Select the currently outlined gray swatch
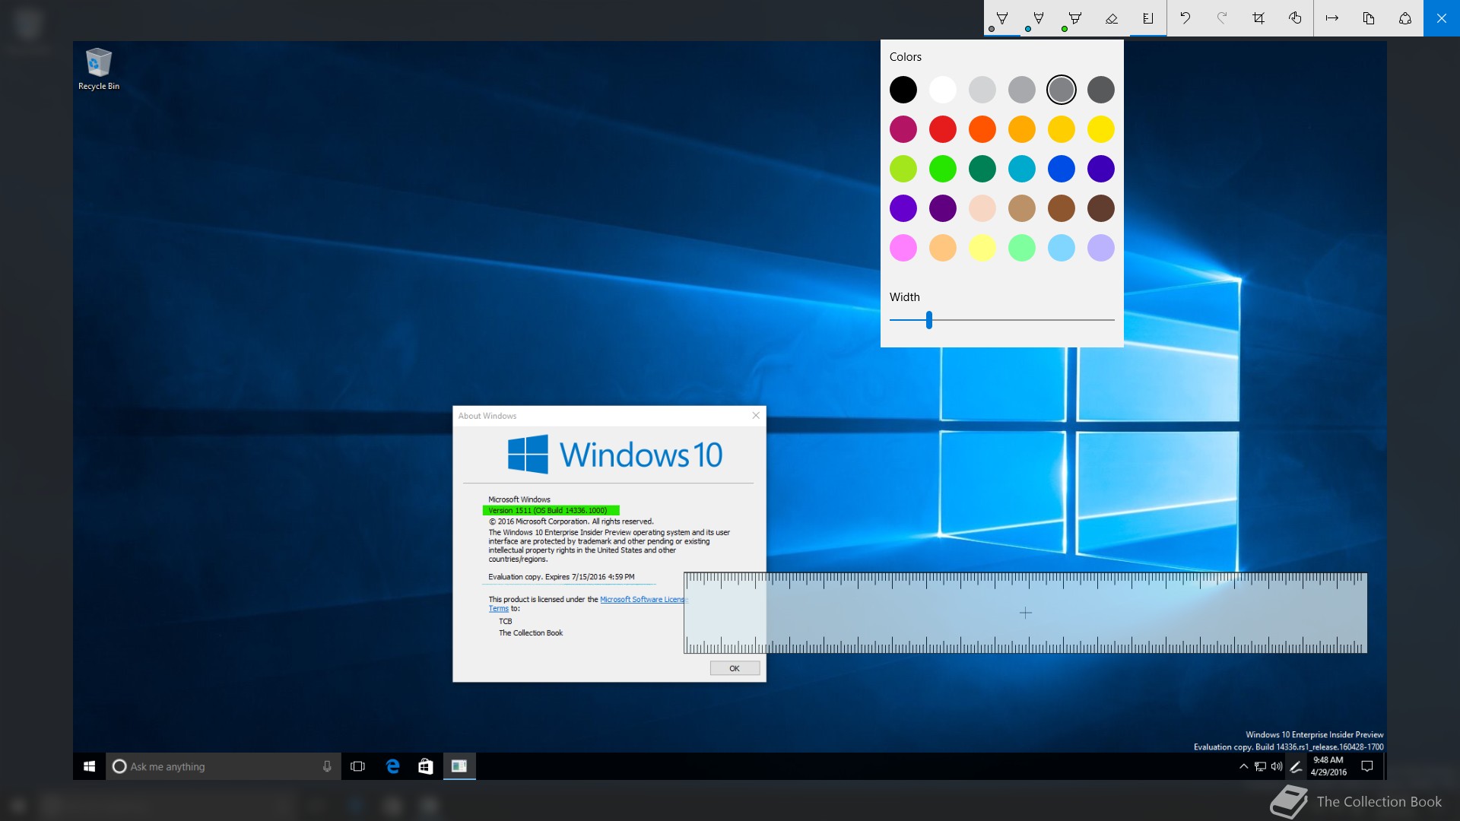The image size is (1460, 821). [1062, 90]
